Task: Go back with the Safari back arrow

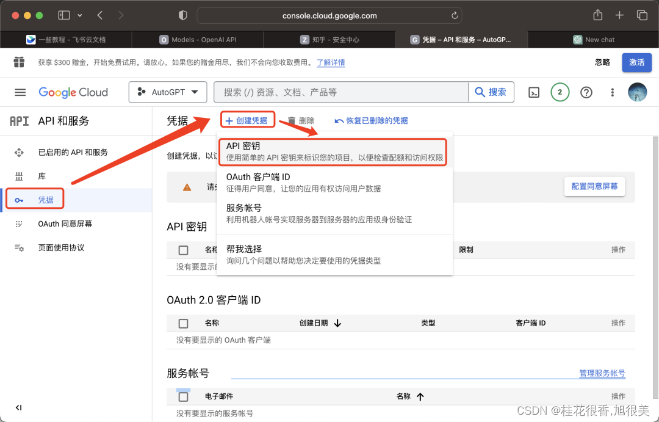Action: click(x=100, y=15)
